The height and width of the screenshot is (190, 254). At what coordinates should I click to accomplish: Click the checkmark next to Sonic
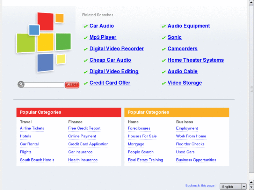164,38
